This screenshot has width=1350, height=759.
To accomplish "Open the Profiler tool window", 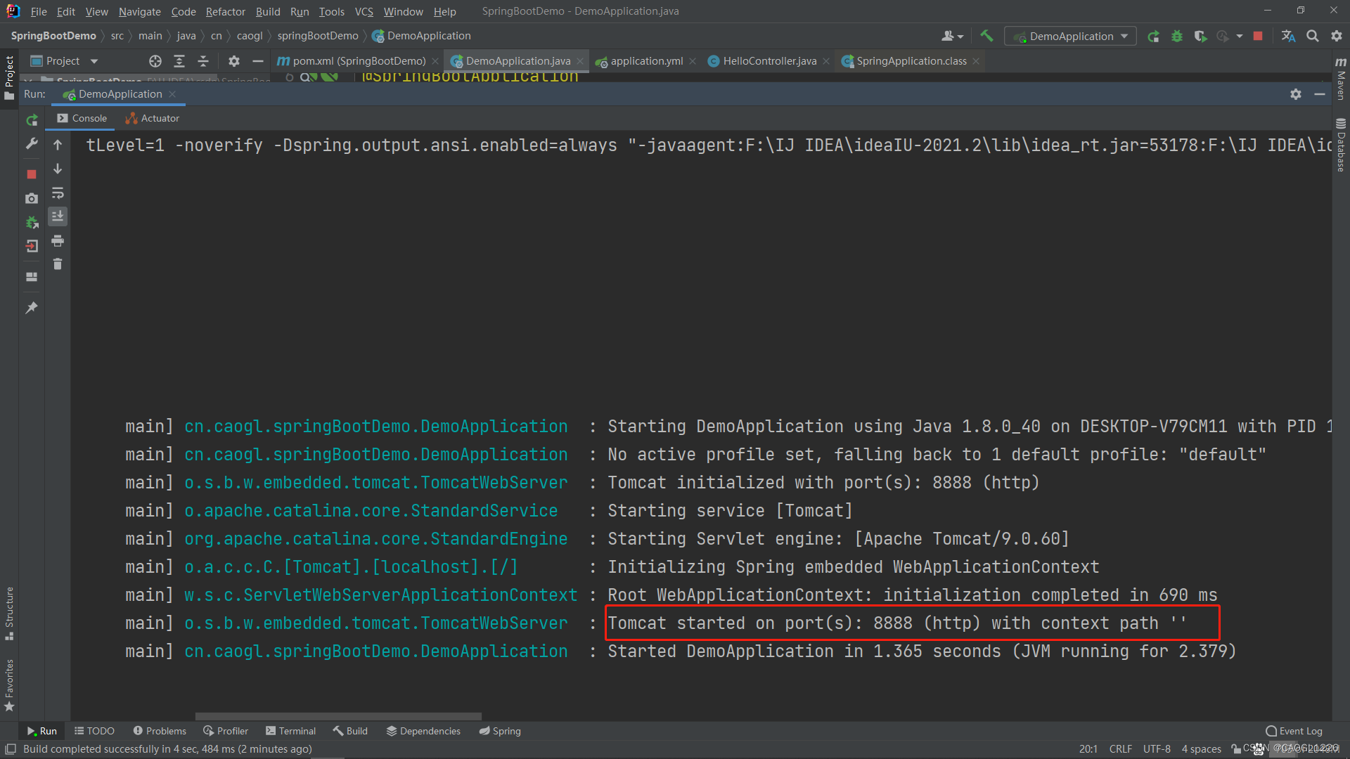I will click(226, 731).
